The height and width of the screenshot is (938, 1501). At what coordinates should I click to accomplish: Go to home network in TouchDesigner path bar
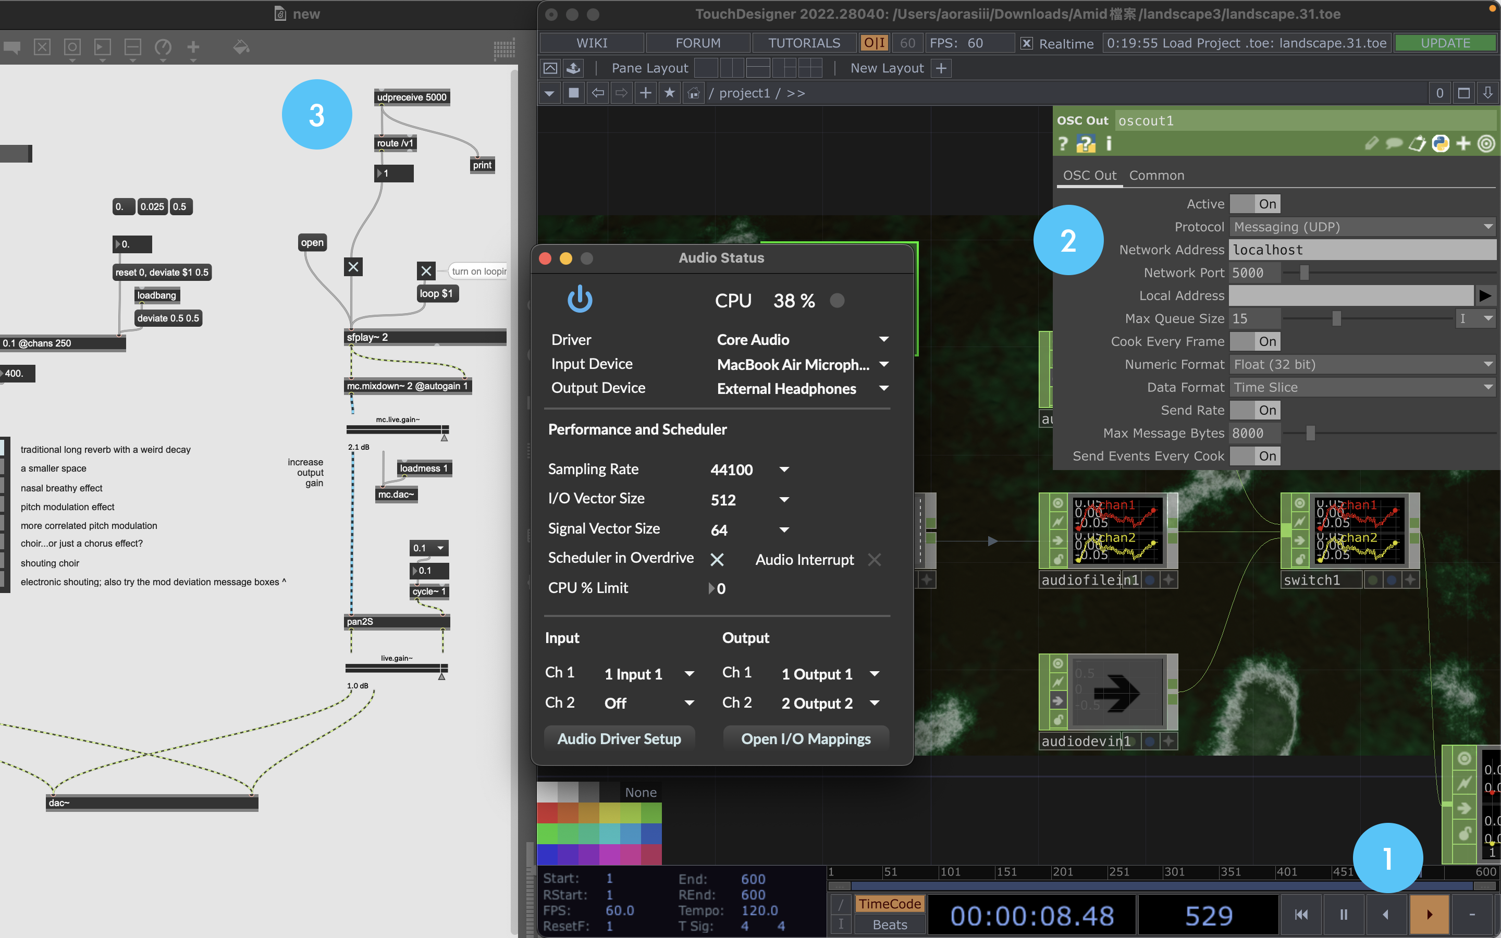[694, 93]
